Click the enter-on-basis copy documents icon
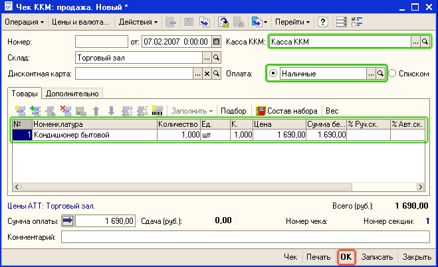The width and height of the screenshot is (438, 267). point(205,22)
